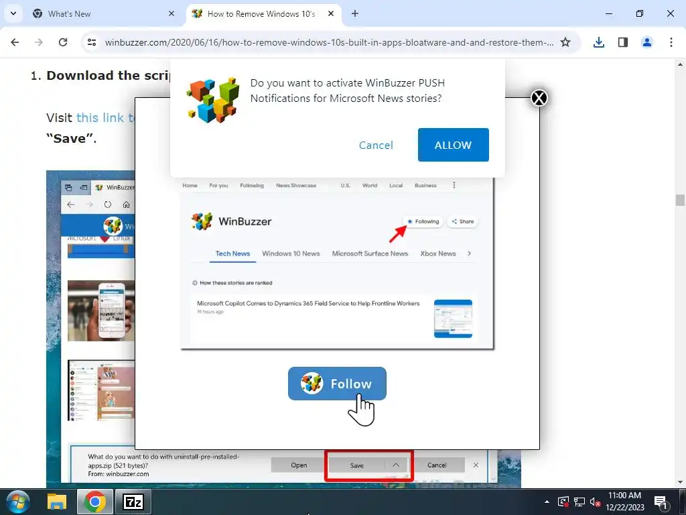Open the Windows Start menu
The image size is (686, 515).
pyautogui.click(x=18, y=502)
